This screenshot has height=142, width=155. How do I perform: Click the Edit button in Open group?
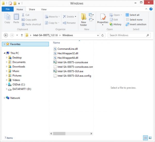(x=114, y=20)
